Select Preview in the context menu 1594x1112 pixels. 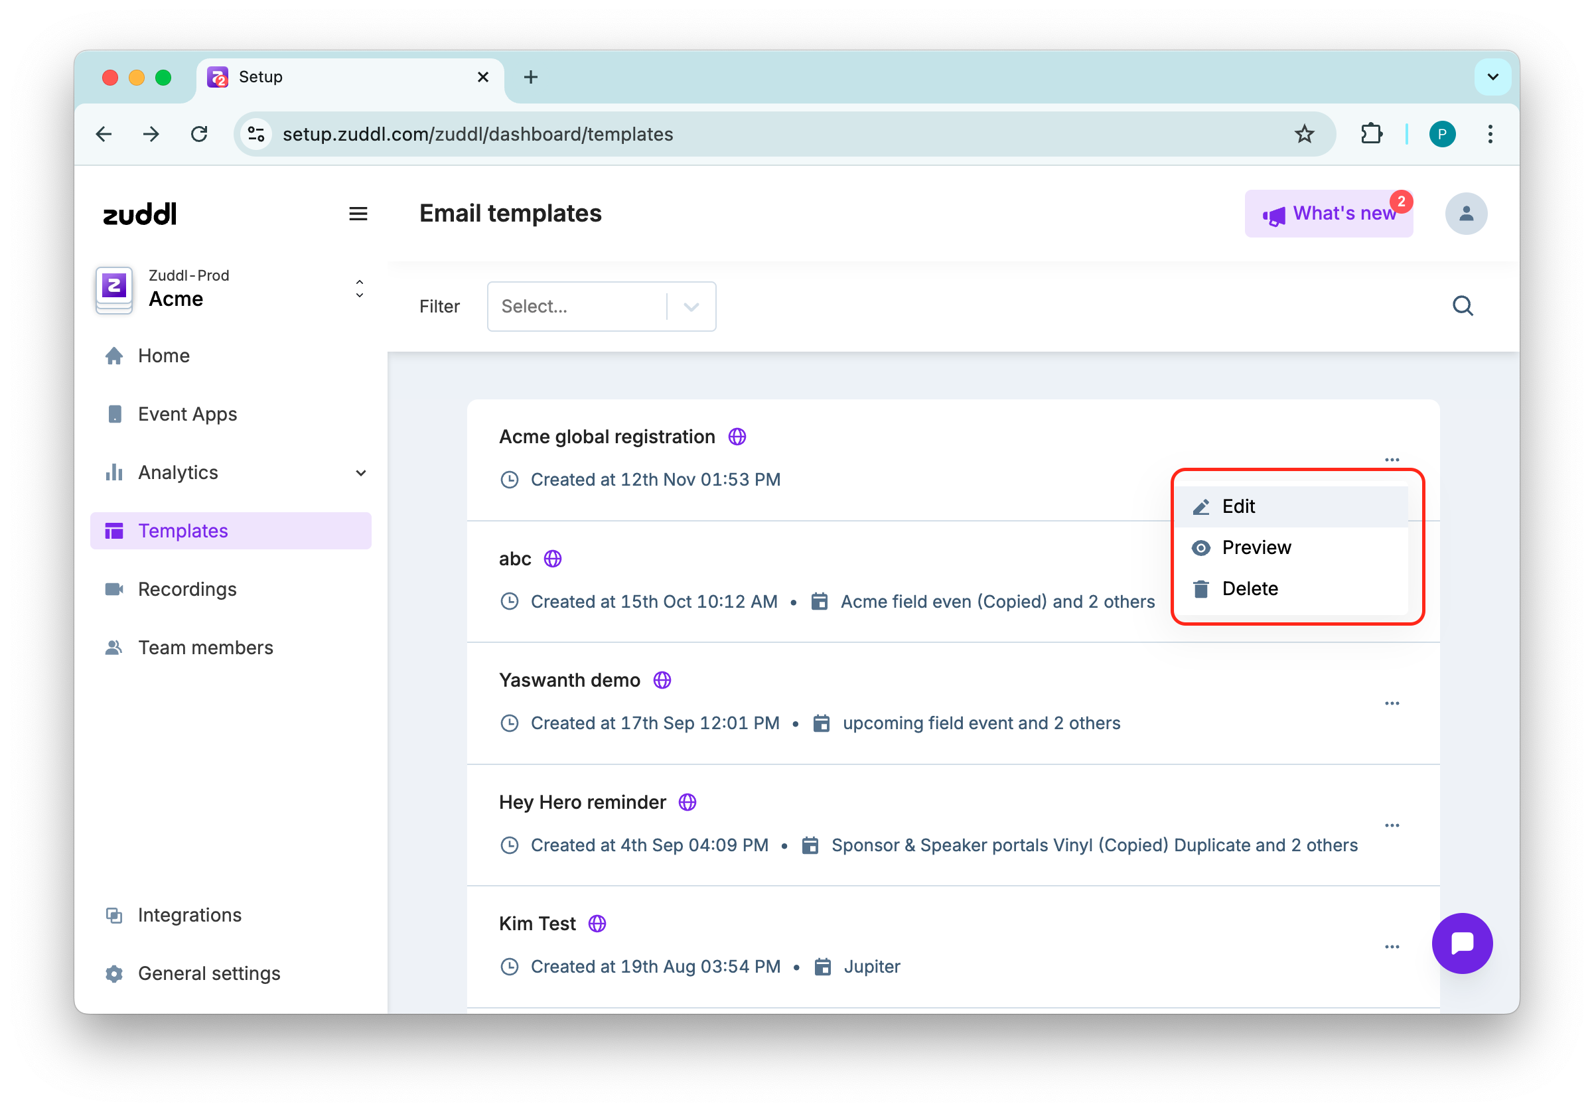point(1256,547)
